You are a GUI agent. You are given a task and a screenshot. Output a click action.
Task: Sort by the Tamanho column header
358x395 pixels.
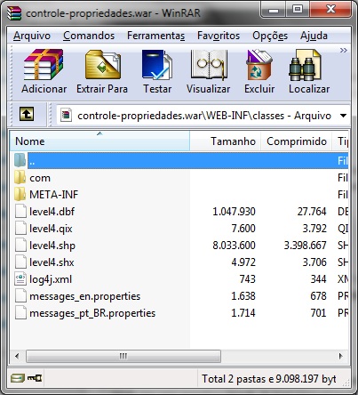pyautogui.click(x=226, y=141)
